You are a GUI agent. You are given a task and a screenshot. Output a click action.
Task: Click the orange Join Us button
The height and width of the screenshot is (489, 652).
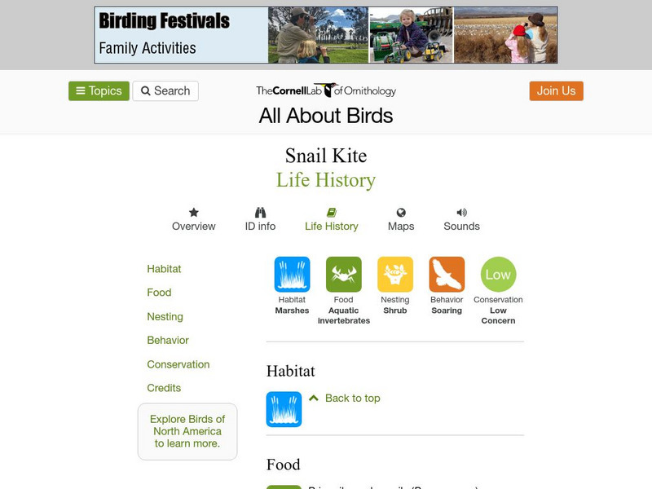[x=557, y=91]
